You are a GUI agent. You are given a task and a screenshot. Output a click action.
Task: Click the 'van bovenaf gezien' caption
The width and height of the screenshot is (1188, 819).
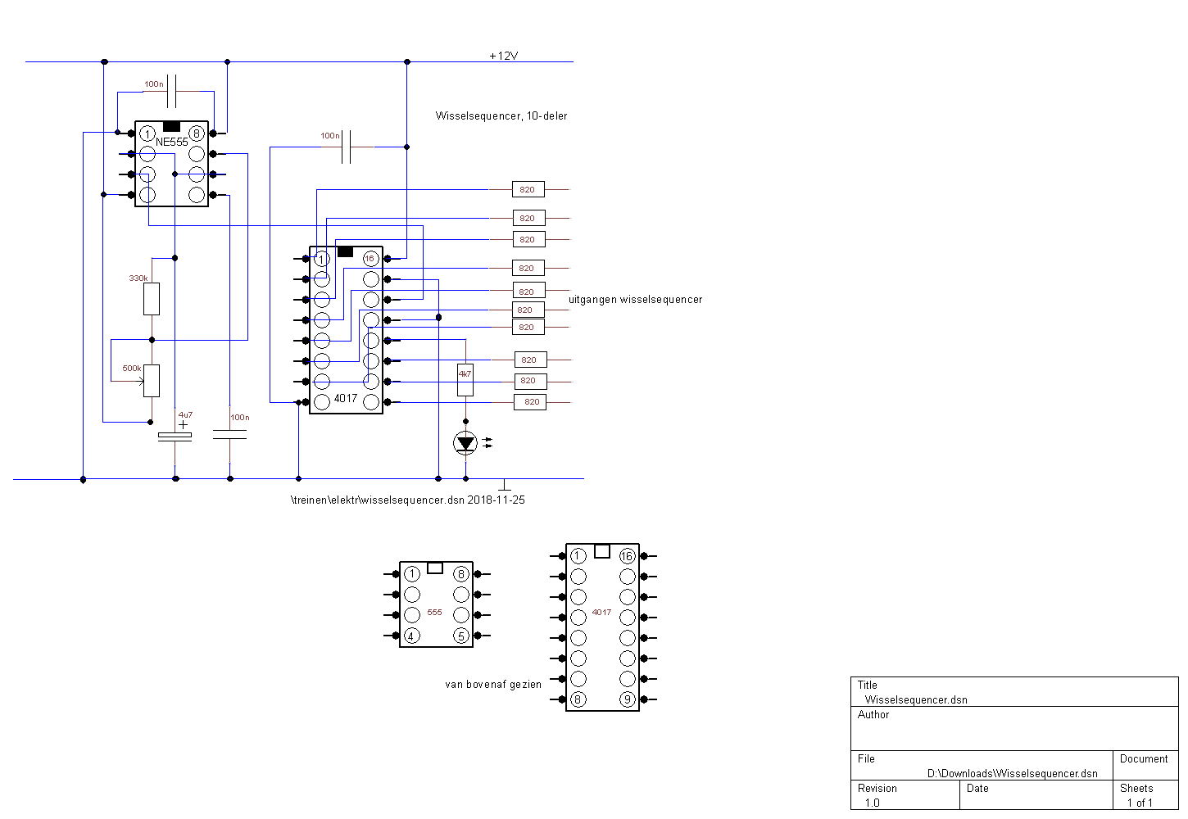coord(493,684)
